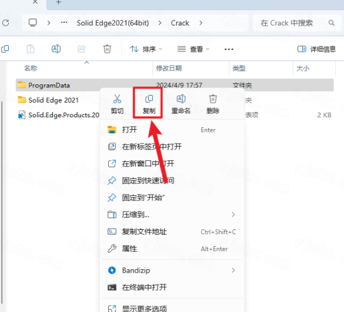Choose 在新窗口中打开 menu entry
The height and width of the screenshot is (312, 344).
pos(172,164)
